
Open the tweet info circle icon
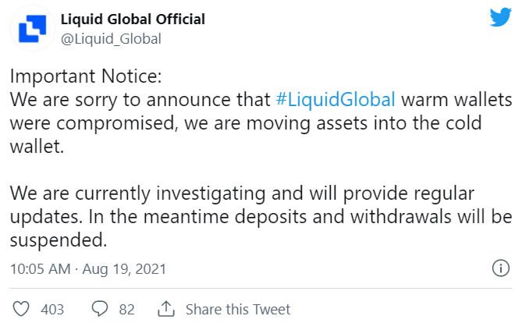(x=501, y=268)
